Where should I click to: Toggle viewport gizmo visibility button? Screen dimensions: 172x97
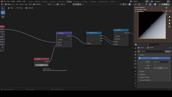(150, 4)
